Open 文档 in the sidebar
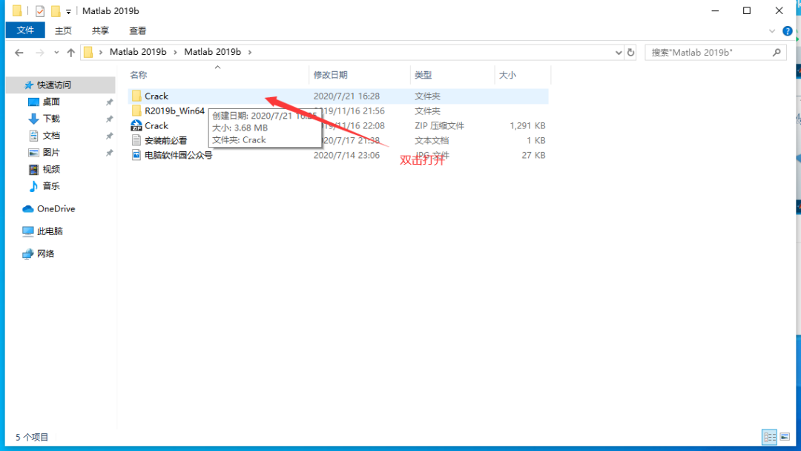This screenshot has width=801, height=451. click(x=51, y=135)
